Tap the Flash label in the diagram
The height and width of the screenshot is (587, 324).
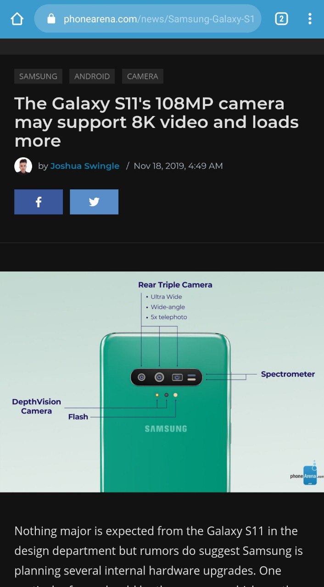78,417
